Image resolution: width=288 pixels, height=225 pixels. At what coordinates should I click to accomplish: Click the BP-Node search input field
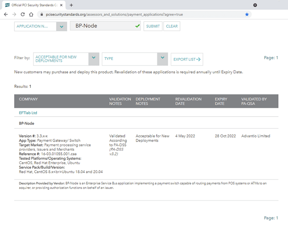(105, 26)
